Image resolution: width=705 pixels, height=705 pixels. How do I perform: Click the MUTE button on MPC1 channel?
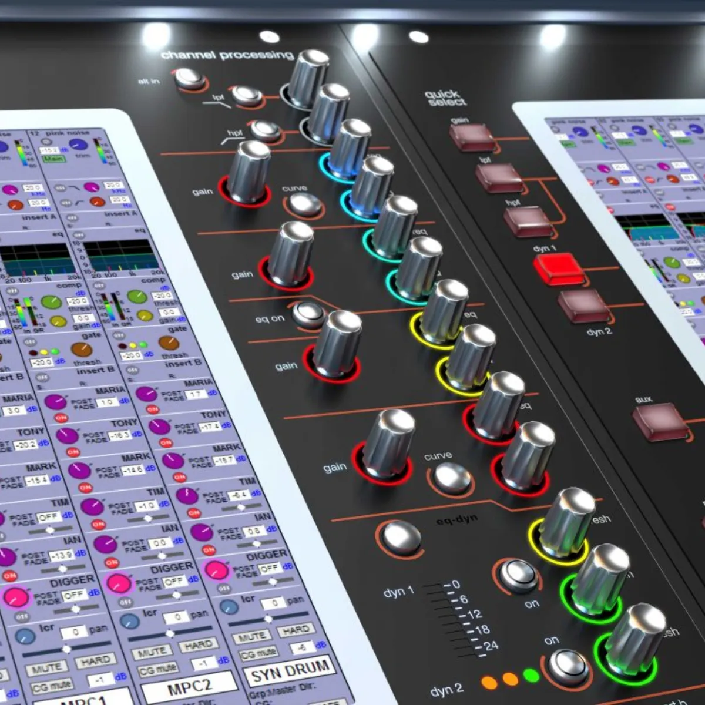click(46, 668)
